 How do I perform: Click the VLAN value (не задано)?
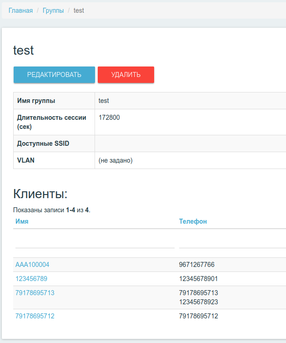point(115,160)
